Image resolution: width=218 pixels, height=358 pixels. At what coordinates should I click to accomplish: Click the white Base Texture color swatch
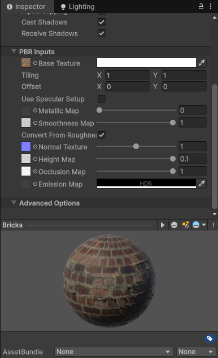pos(146,63)
